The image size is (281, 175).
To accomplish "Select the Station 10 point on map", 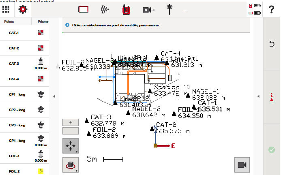I will pyautogui.click(x=150, y=90).
